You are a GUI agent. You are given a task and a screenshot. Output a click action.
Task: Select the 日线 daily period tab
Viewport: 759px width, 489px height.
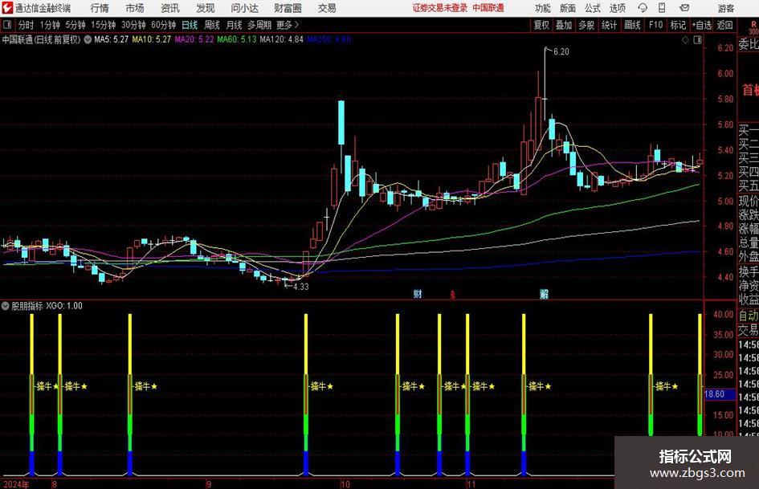tap(190, 25)
